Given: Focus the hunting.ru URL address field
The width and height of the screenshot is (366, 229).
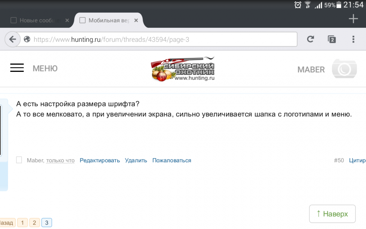Looking at the screenshot, I should tap(161, 39).
